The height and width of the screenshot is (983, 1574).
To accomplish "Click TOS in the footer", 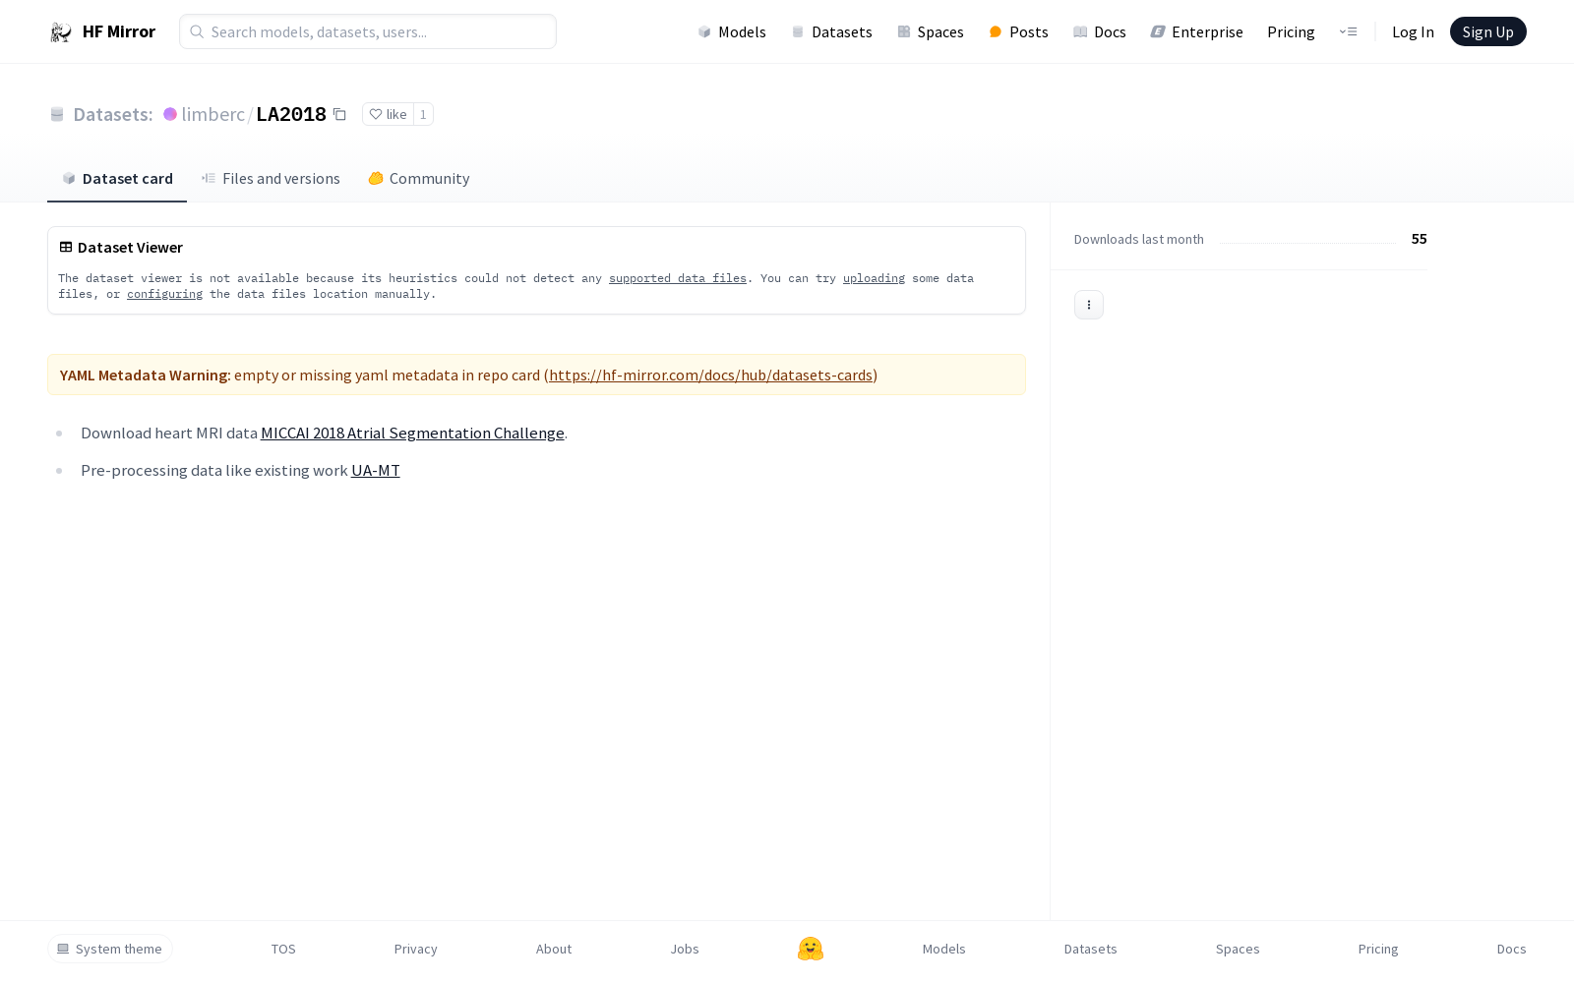I will 283,949.
